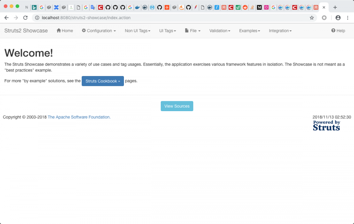
Task: Switch to the Google Translate tab
Action: (93, 7)
